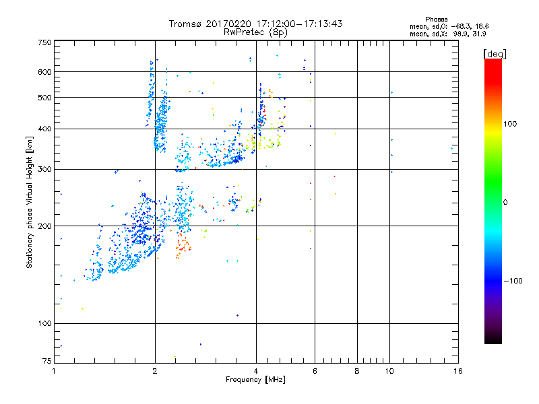Click the RwPretec (Bp) subtitle
The height and width of the screenshot is (404, 539).
coord(256,32)
